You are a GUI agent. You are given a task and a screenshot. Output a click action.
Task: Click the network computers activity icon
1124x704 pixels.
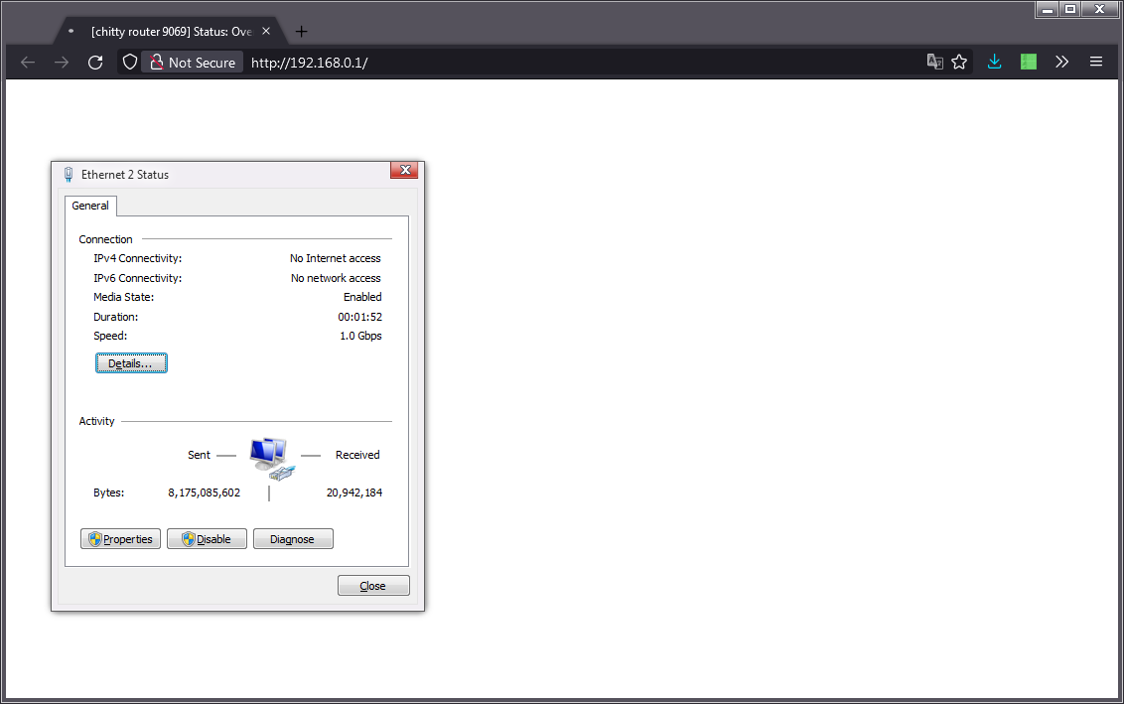click(271, 459)
